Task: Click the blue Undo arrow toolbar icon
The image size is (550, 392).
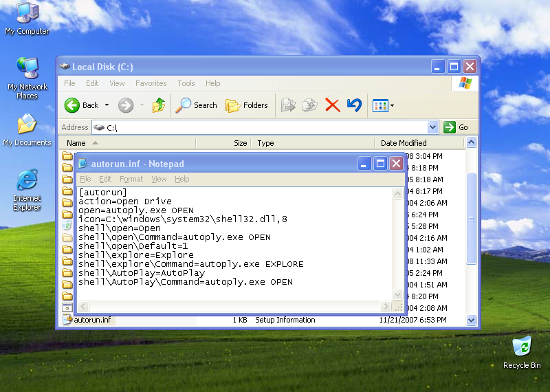Action: tap(354, 105)
